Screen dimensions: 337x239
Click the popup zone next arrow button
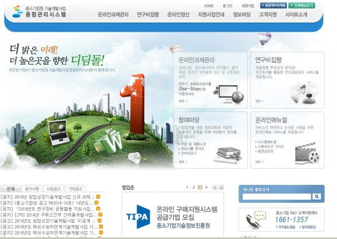215,187
